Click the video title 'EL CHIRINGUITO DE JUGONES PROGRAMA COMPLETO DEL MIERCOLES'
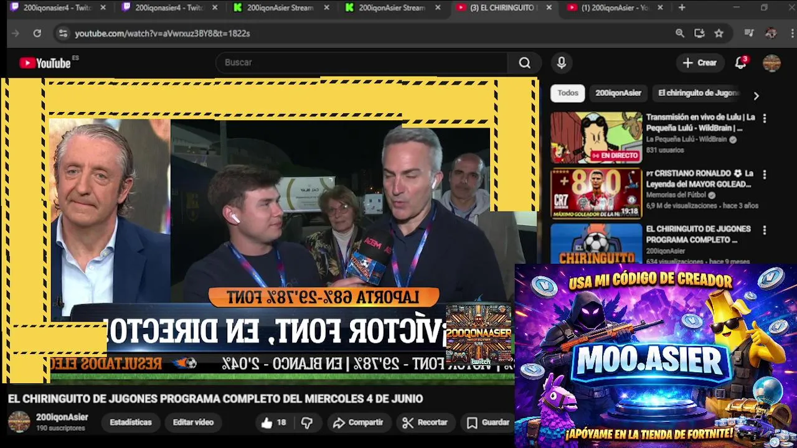Screen dimensions: 797x448 point(215,399)
